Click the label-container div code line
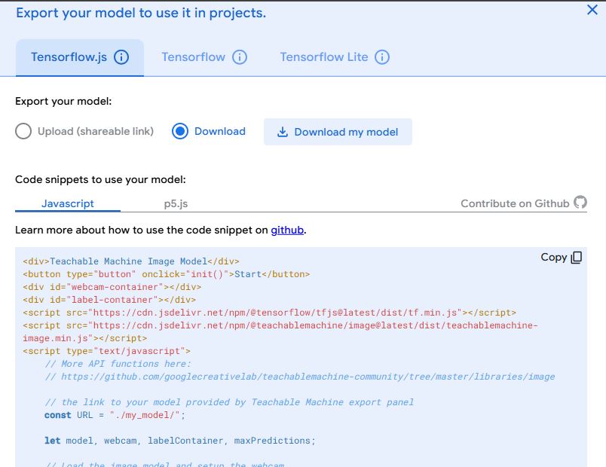The width and height of the screenshot is (606, 467). (x=109, y=300)
